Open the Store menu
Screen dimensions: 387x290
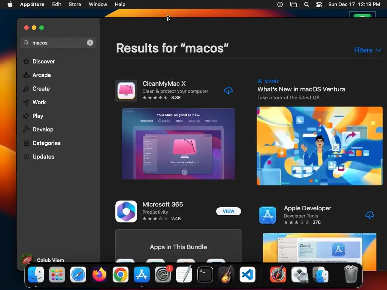click(x=75, y=4)
